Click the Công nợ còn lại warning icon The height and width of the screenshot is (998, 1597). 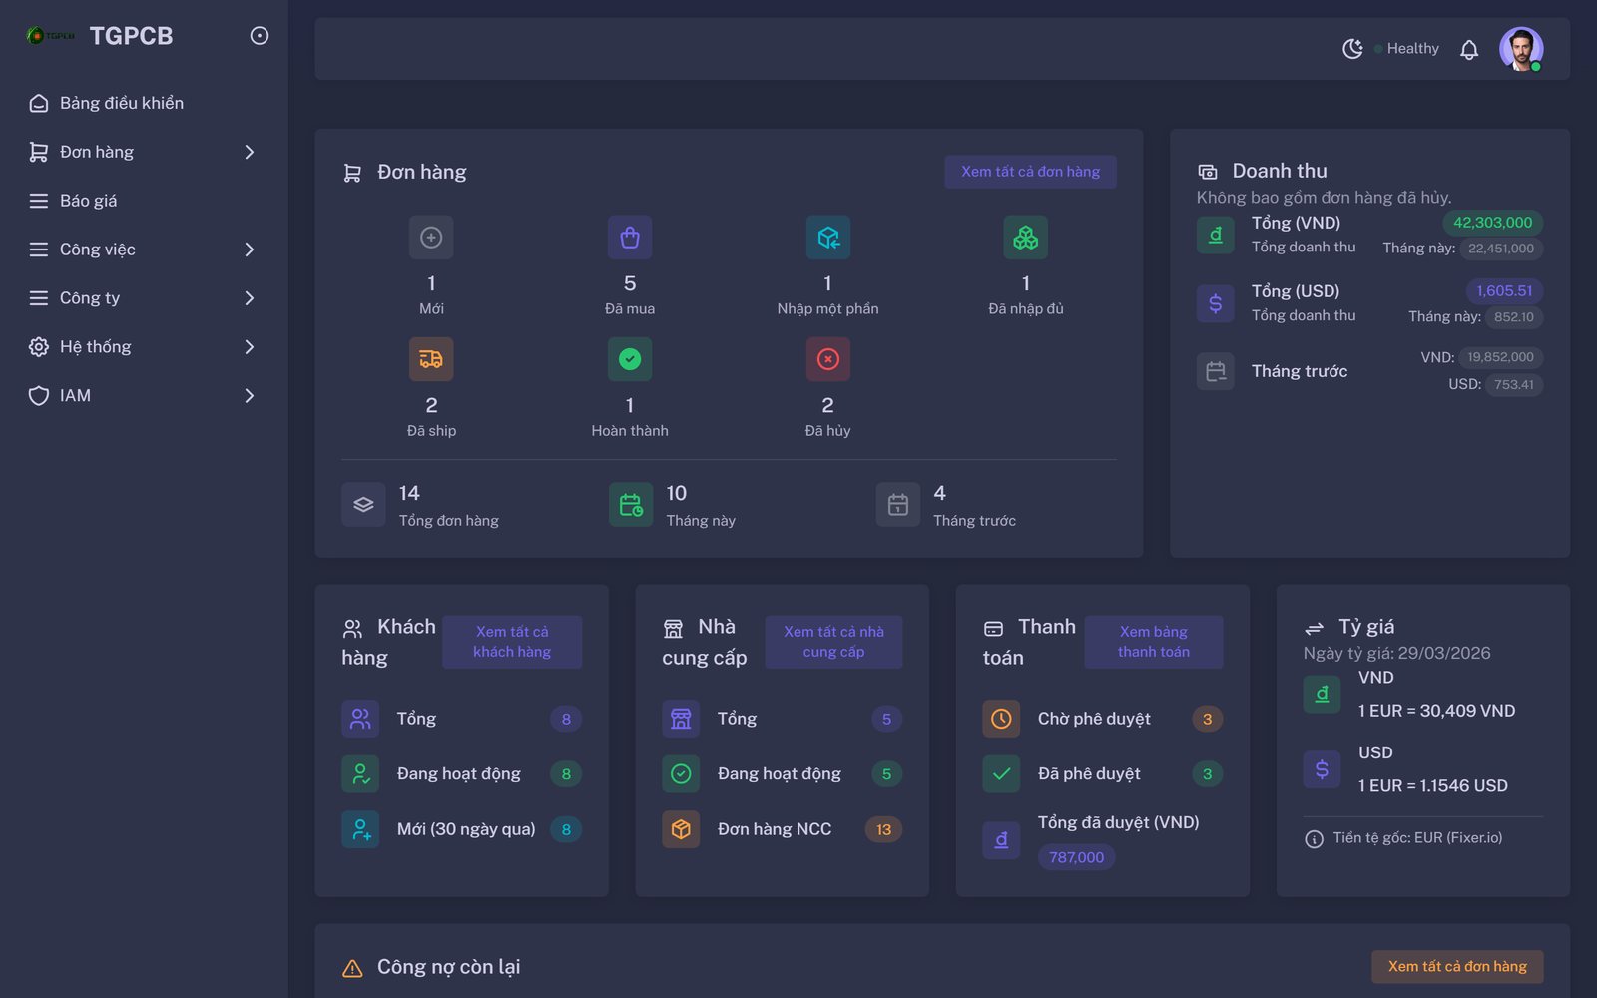[352, 968]
